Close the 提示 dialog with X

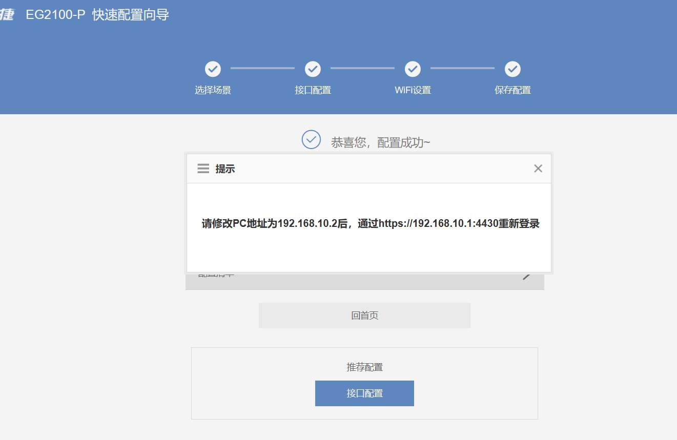(538, 169)
